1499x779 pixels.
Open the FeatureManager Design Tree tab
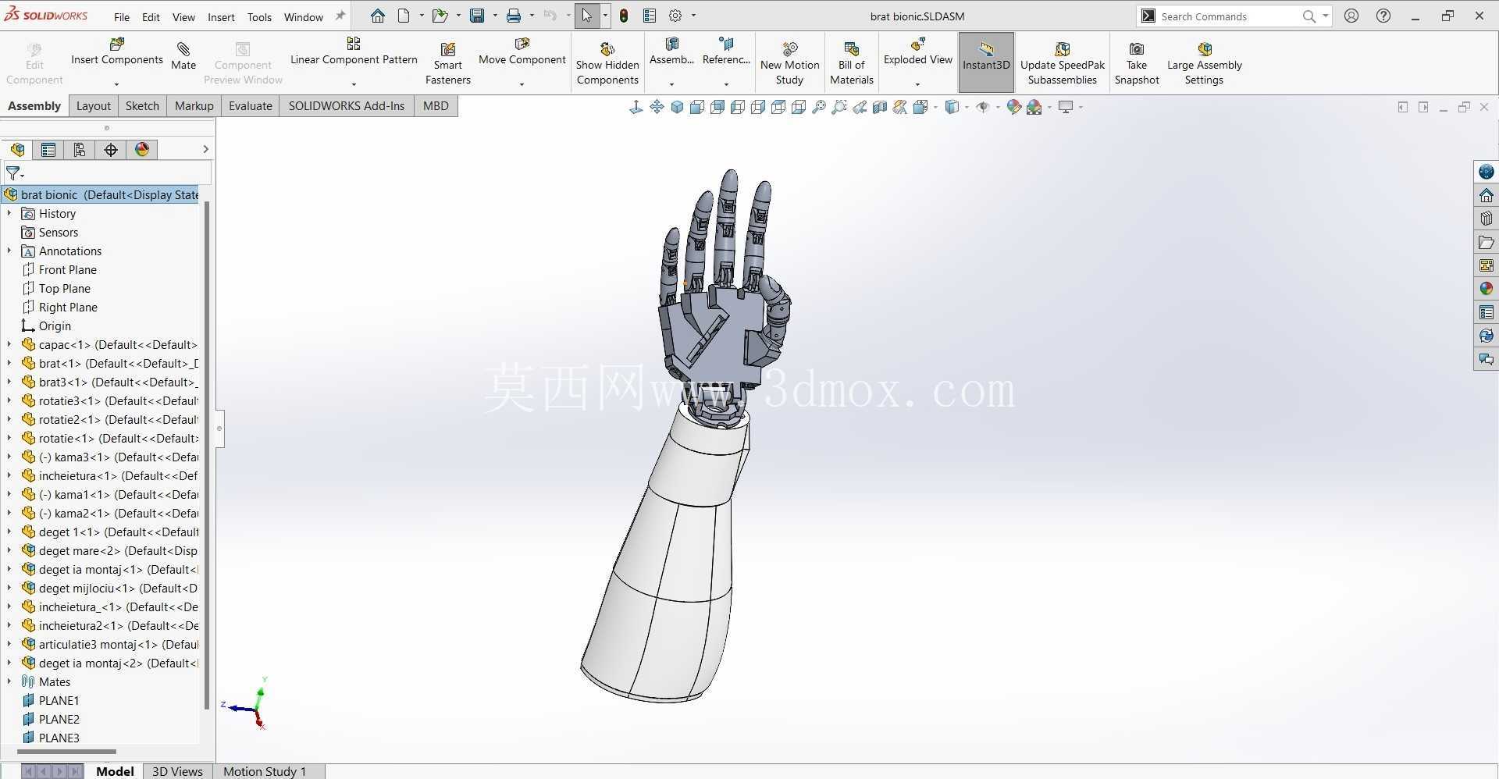click(x=17, y=150)
